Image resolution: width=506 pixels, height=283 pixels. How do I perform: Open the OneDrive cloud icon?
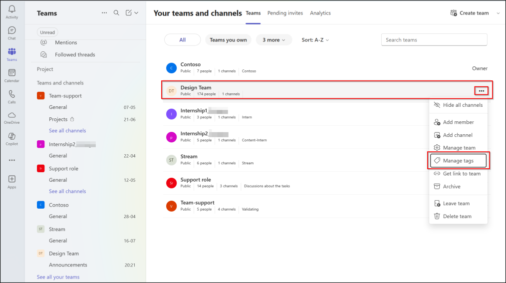pos(11,115)
